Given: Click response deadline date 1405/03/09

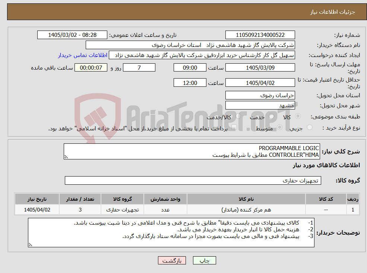Looking at the screenshot, I should 260,68.
